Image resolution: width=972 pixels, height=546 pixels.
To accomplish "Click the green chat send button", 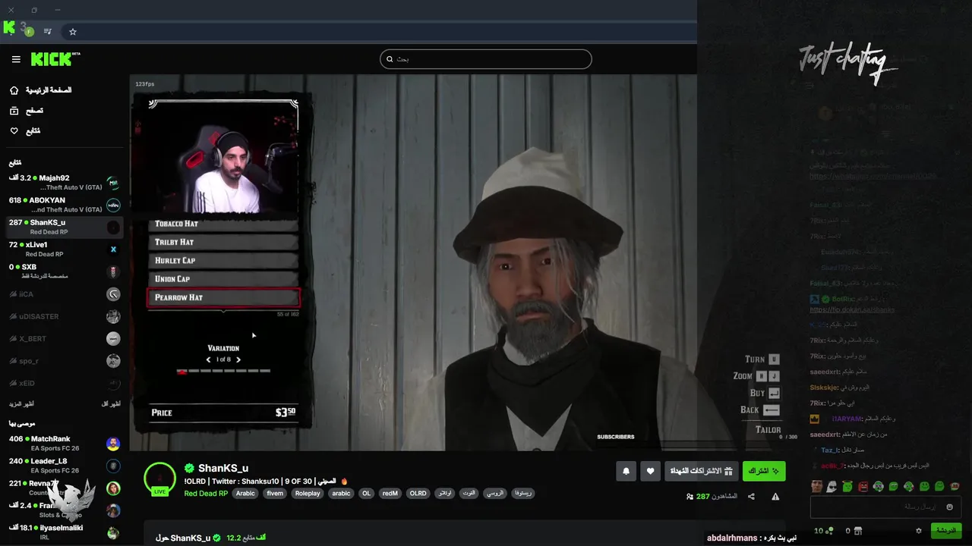I will 946,530.
